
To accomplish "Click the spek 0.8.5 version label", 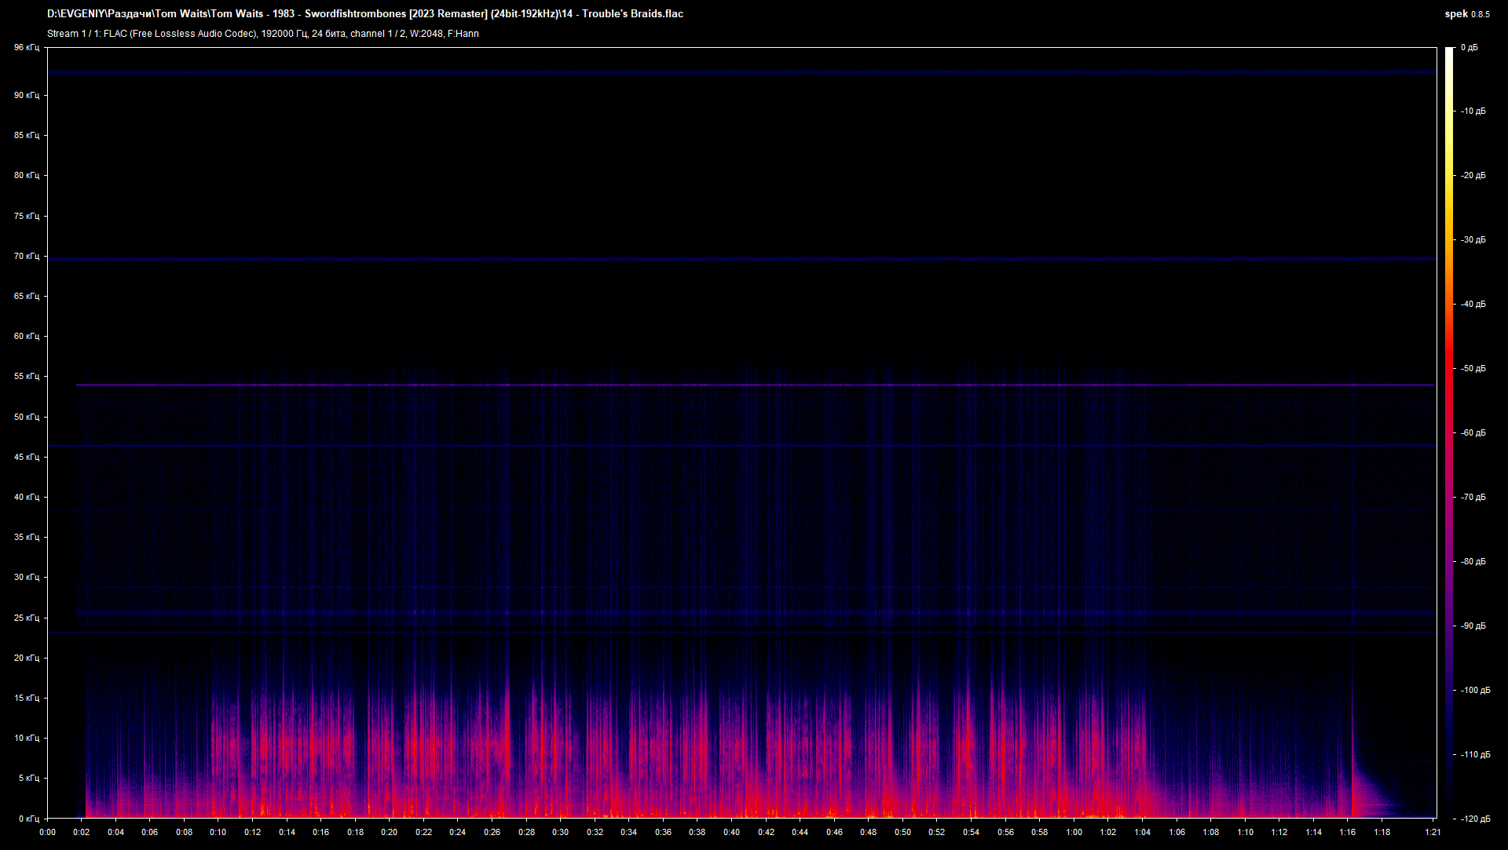I will click(1467, 14).
